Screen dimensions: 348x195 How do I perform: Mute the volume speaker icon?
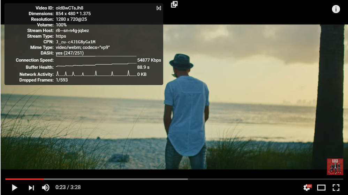tap(45, 188)
